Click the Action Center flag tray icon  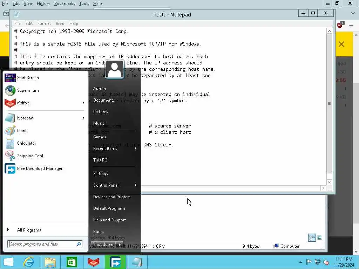309,262
